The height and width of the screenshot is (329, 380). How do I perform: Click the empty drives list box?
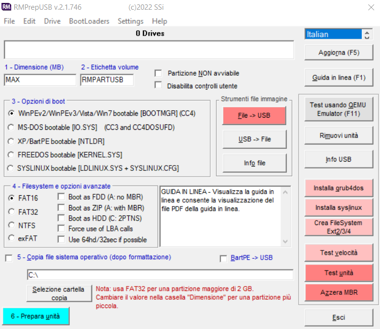[149, 50]
